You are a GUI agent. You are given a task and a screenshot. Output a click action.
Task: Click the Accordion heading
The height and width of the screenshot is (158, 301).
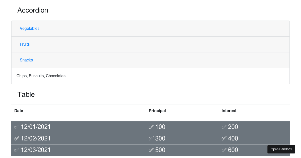pyautogui.click(x=33, y=10)
